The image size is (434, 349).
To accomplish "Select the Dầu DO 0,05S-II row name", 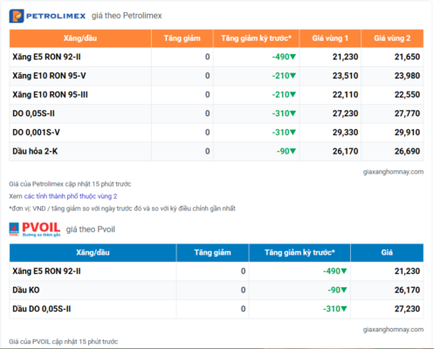I will [42, 309].
